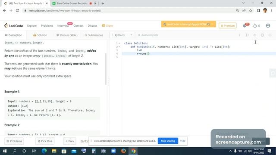Open Chrome three-dot menu
Screen dimensions: 276x155
(272, 10)
